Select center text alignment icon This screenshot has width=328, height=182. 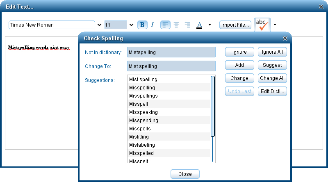coord(176,25)
